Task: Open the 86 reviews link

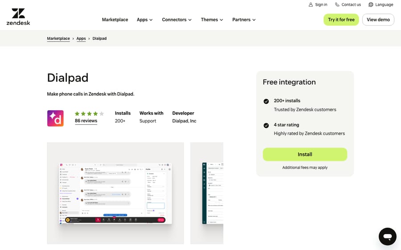Action: pyautogui.click(x=86, y=121)
